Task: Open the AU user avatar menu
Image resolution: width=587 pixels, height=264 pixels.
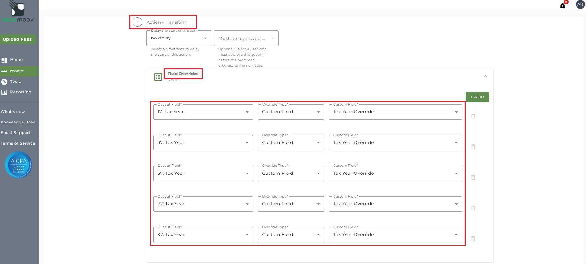Action: (580, 5)
